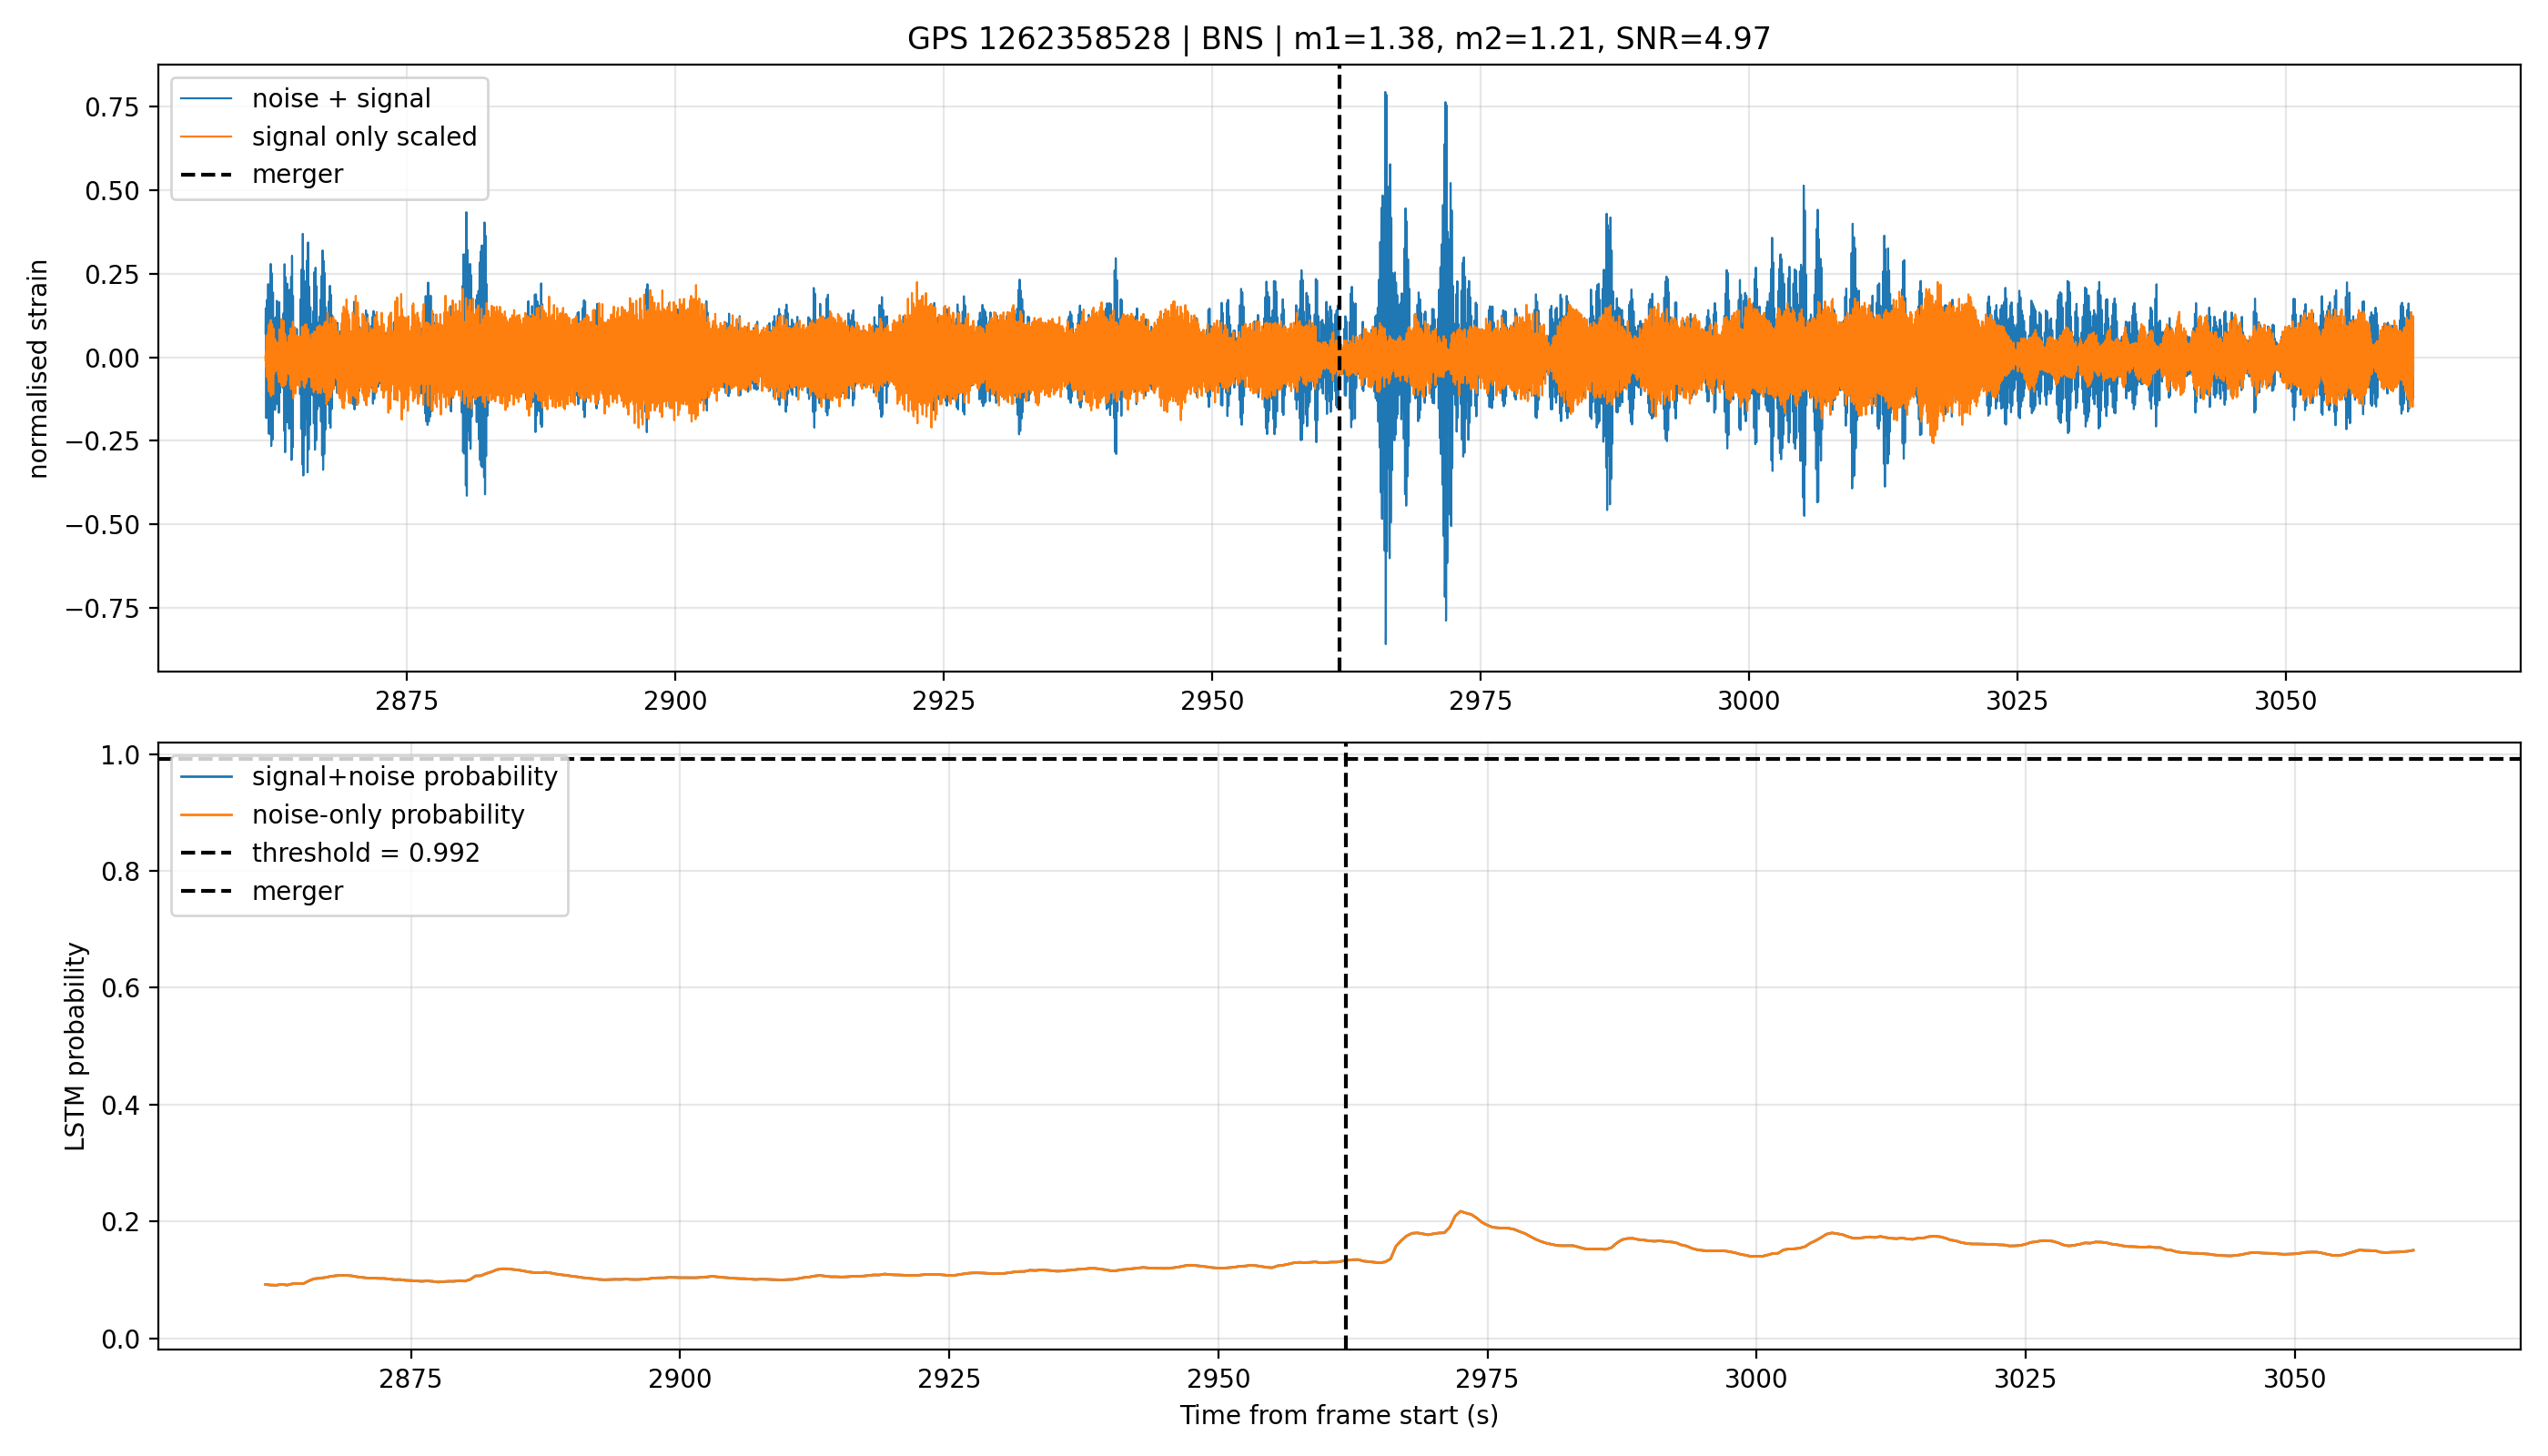Click the probability curve peak near 2972 seconds
The image size is (2548, 1456).
pyautogui.click(x=1461, y=1211)
